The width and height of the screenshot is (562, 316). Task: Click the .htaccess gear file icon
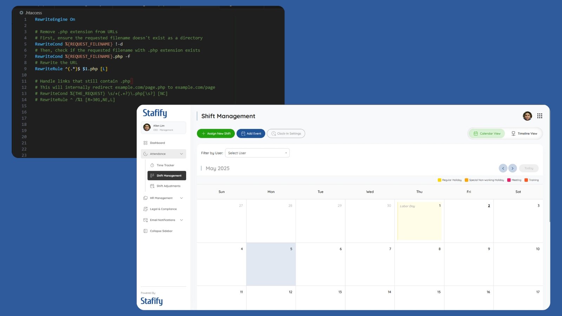pyautogui.click(x=21, y=13)
